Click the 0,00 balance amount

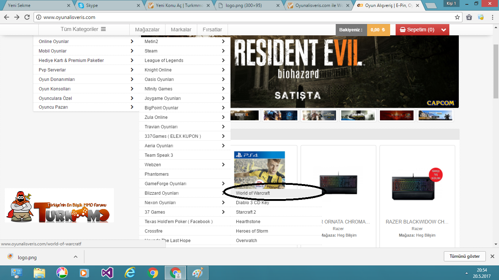pyautogui.click(x=378, y=30)
